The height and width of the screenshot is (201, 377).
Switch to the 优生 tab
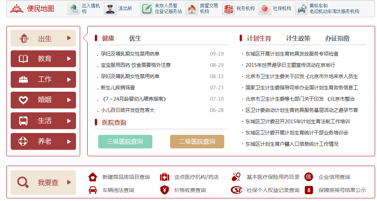[x=135, y=38]
